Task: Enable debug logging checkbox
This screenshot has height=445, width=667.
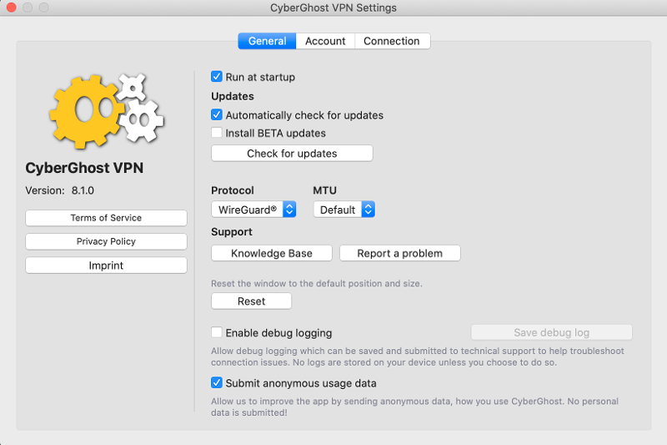Action: tap(217, 332)
